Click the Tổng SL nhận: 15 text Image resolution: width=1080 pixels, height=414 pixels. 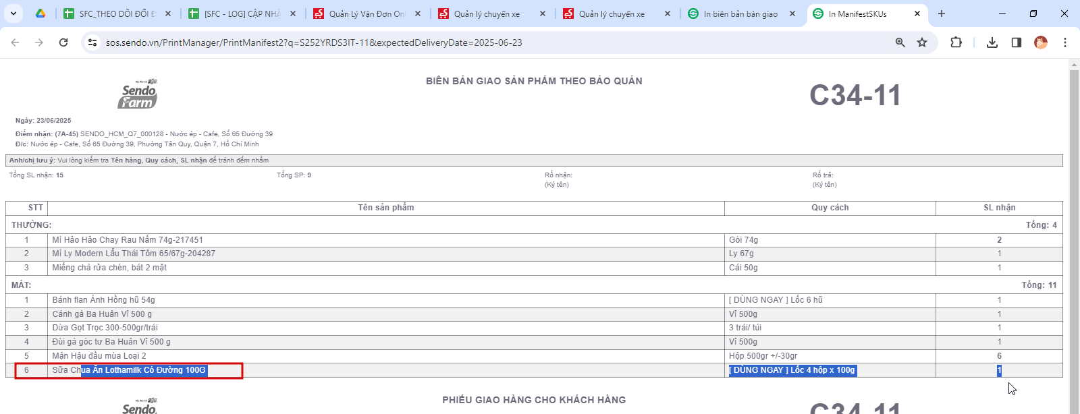pos(36,175)
